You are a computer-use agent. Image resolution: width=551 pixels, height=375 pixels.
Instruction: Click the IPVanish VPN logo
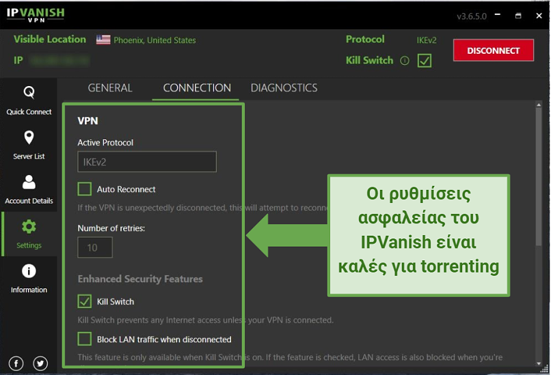(x=36, y=15)
